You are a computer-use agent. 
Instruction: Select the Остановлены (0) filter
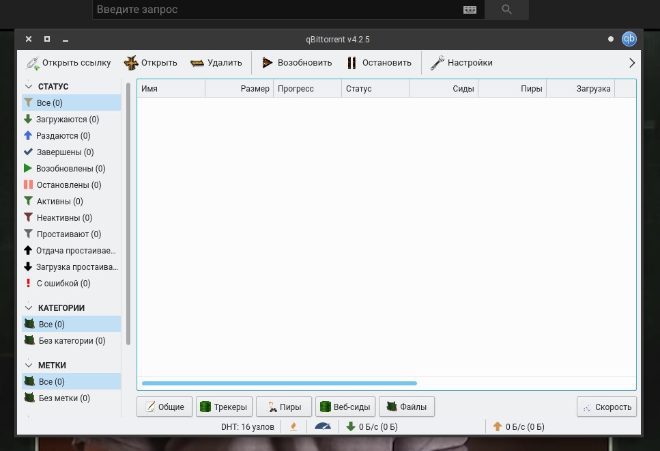(x=71, y=185)
